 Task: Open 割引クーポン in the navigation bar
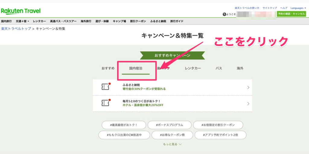coord(138,21)
